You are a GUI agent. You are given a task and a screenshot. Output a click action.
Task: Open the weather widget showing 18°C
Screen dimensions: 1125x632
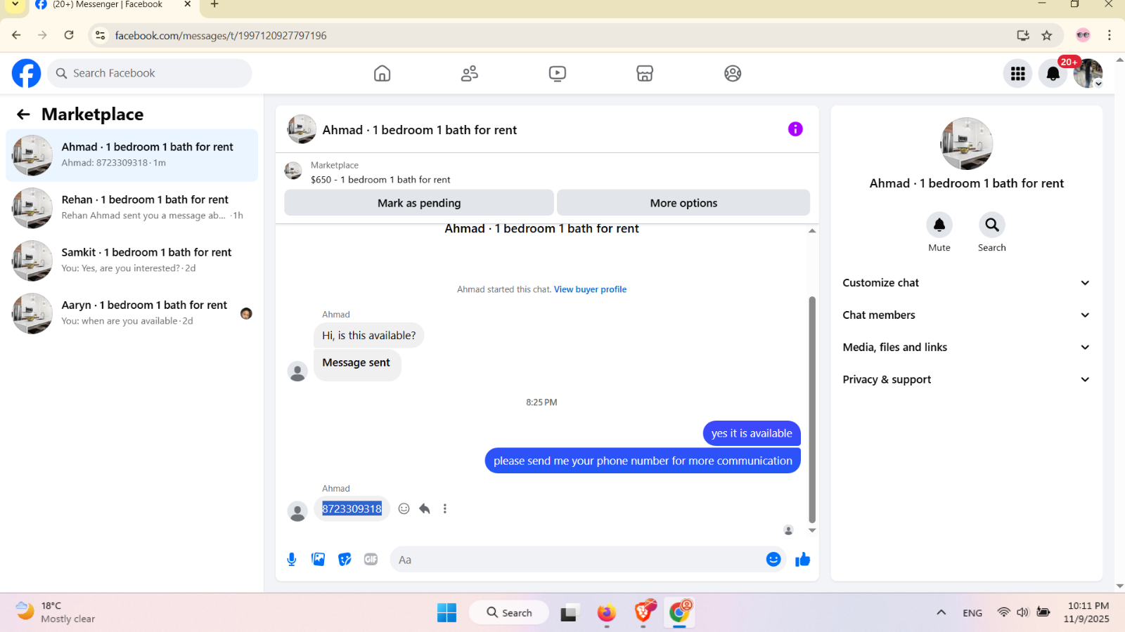[x=55, y=612]
